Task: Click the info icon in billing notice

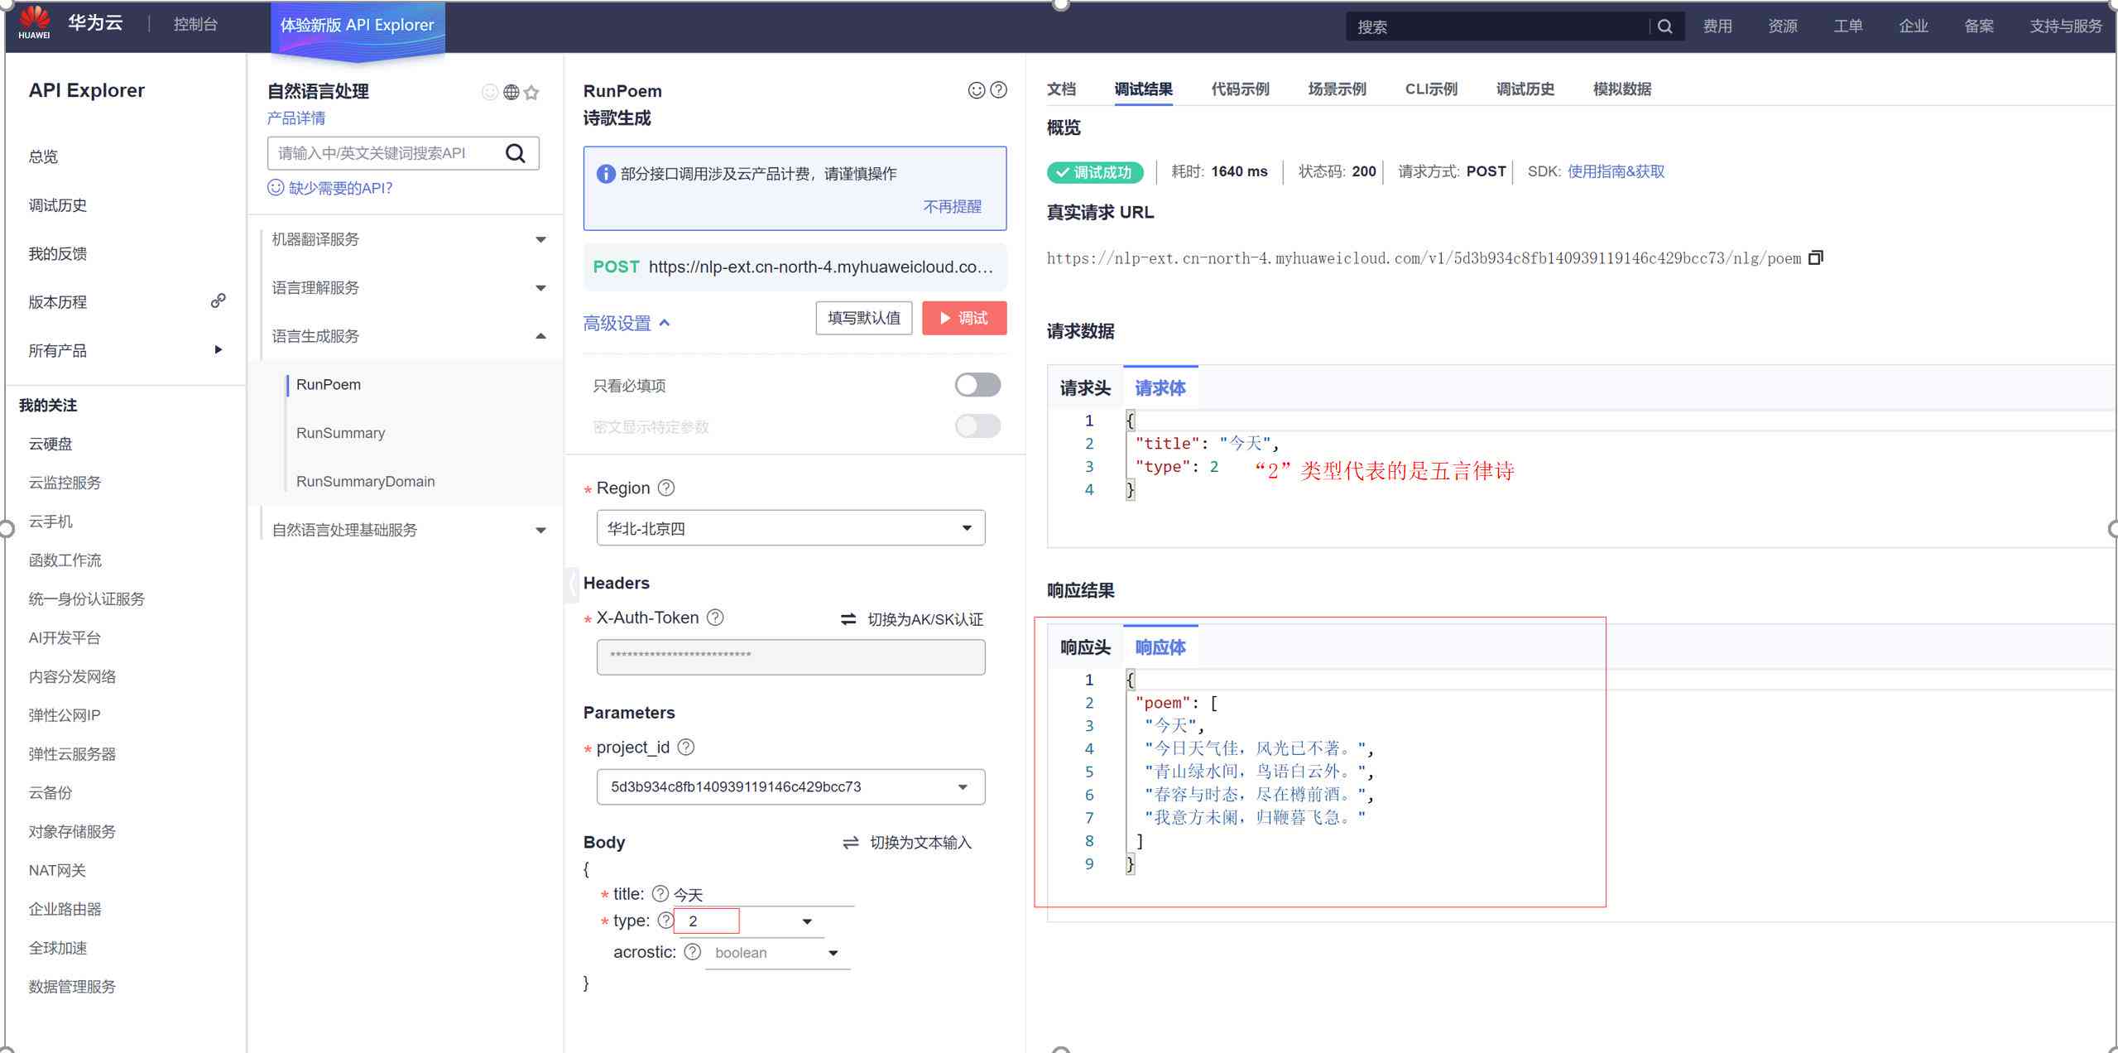Action: click(606, 174)
